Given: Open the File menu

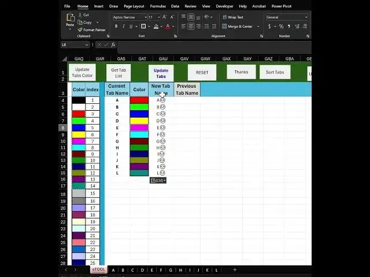Looking at the screenshot, I should tap(67, 6).
